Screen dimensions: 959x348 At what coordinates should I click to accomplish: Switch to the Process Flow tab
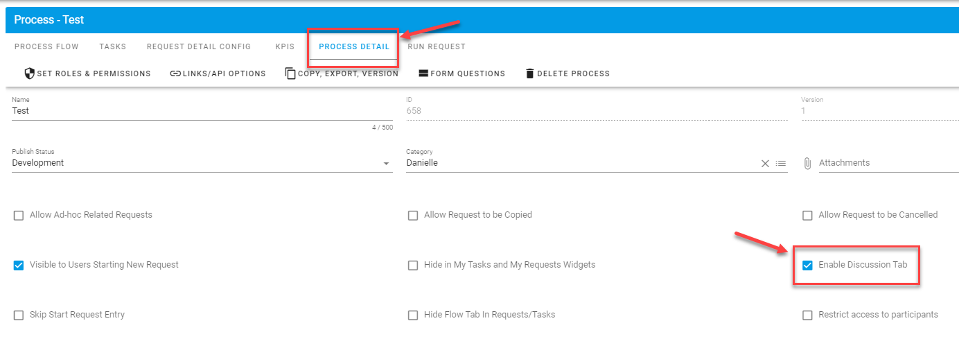tap(46, 46)
